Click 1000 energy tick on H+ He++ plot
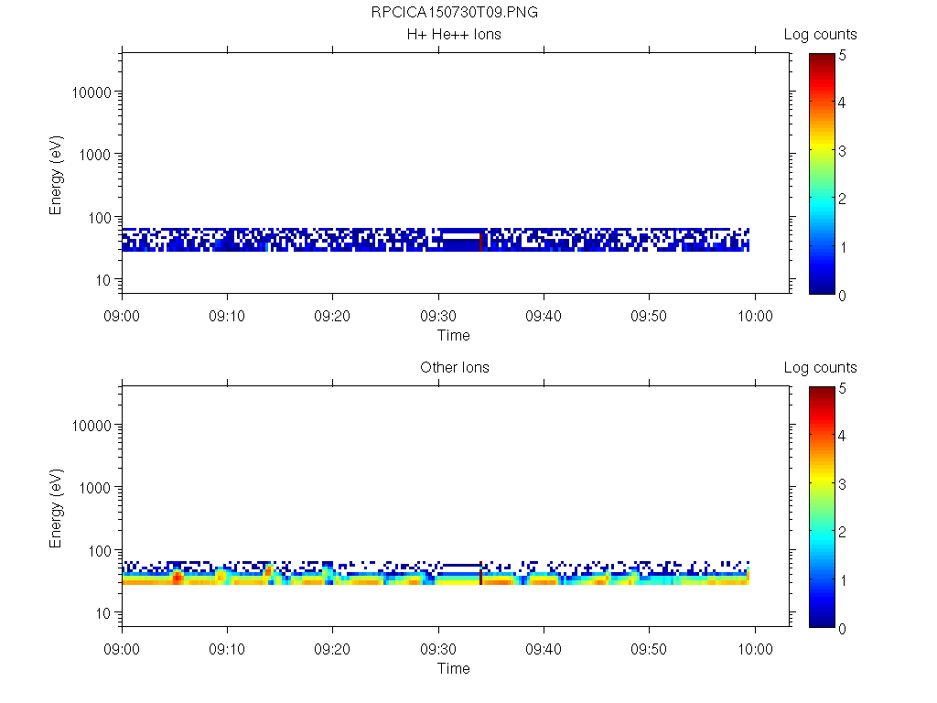This screenshot has width=937, height=703. [x=95, y=155]
